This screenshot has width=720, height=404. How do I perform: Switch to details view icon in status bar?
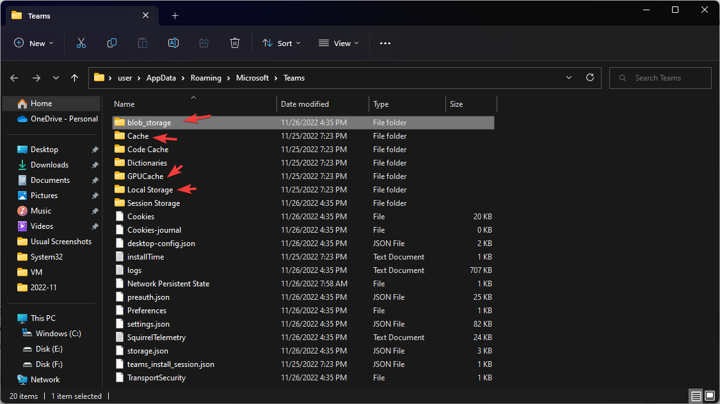[696, 396]
